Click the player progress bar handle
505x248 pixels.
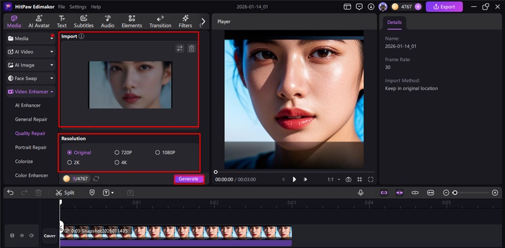(x=216, y=172)
